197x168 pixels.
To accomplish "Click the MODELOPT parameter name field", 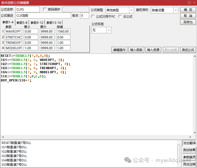I will click(13, 48).
